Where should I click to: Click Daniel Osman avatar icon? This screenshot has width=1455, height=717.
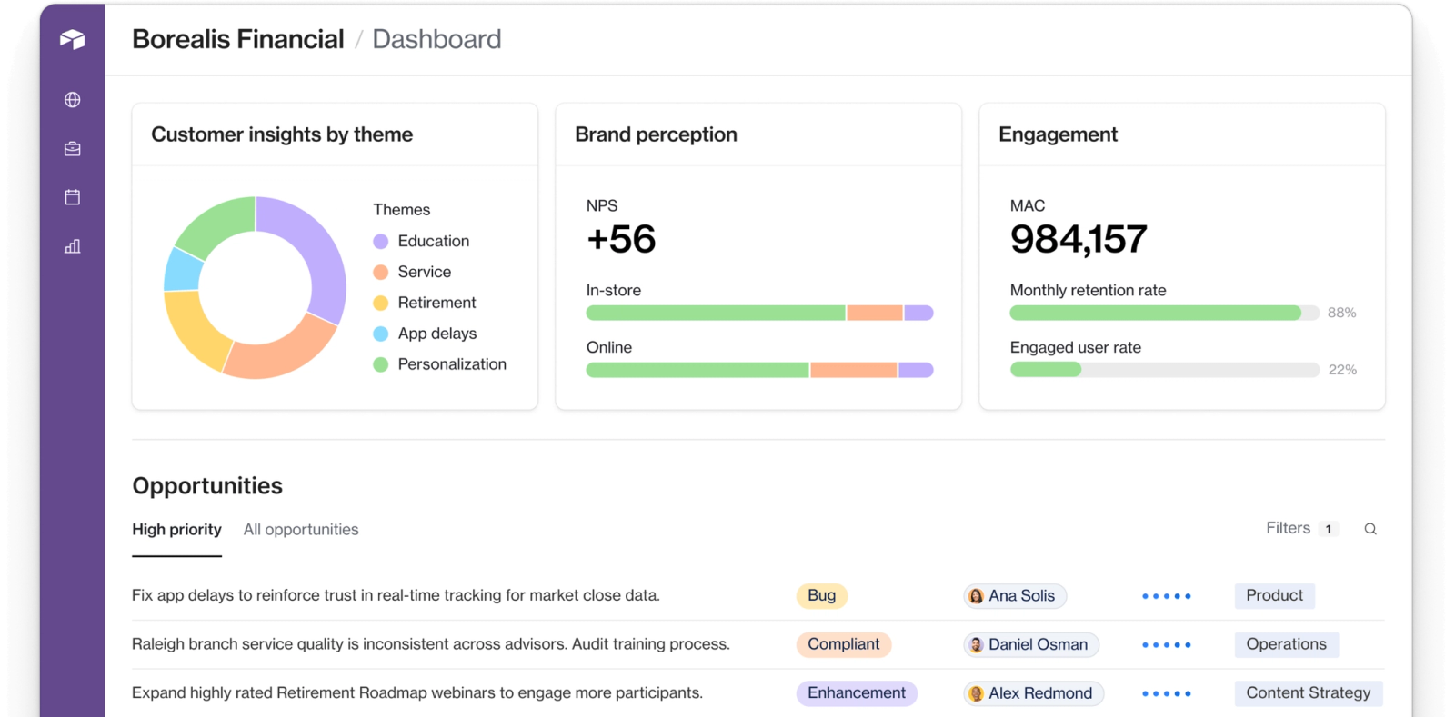click(976, 645)
